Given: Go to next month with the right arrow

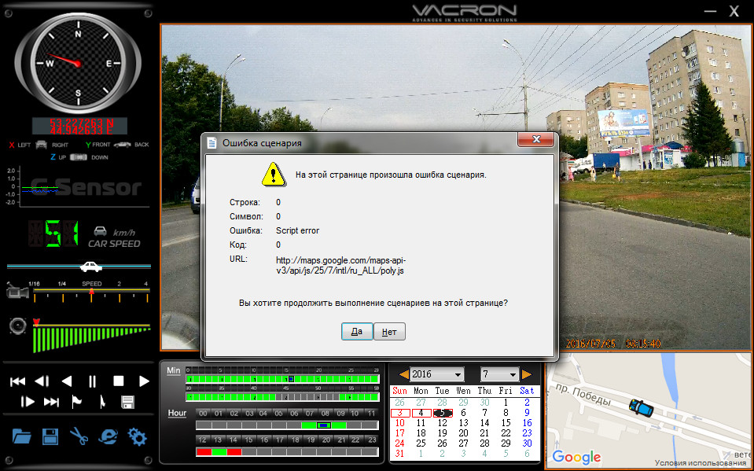Looking at the screenshot, I should click(x=527, y=374).
